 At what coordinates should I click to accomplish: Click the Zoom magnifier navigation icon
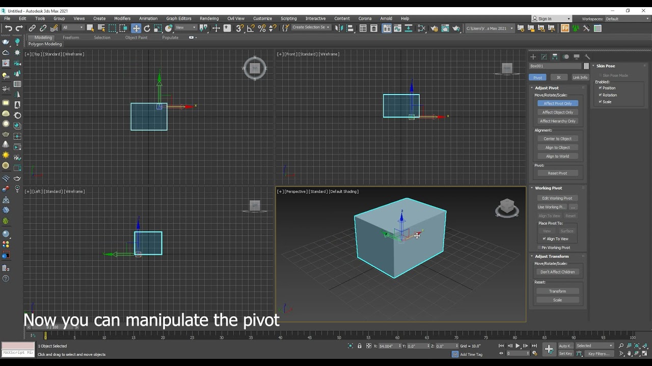[621, 346]
